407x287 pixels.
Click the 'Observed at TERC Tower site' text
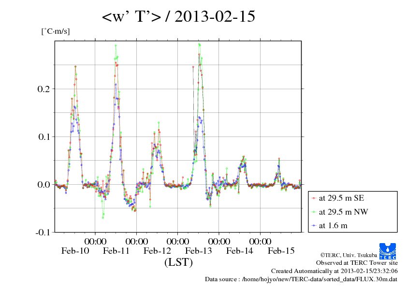click(357, 263)
